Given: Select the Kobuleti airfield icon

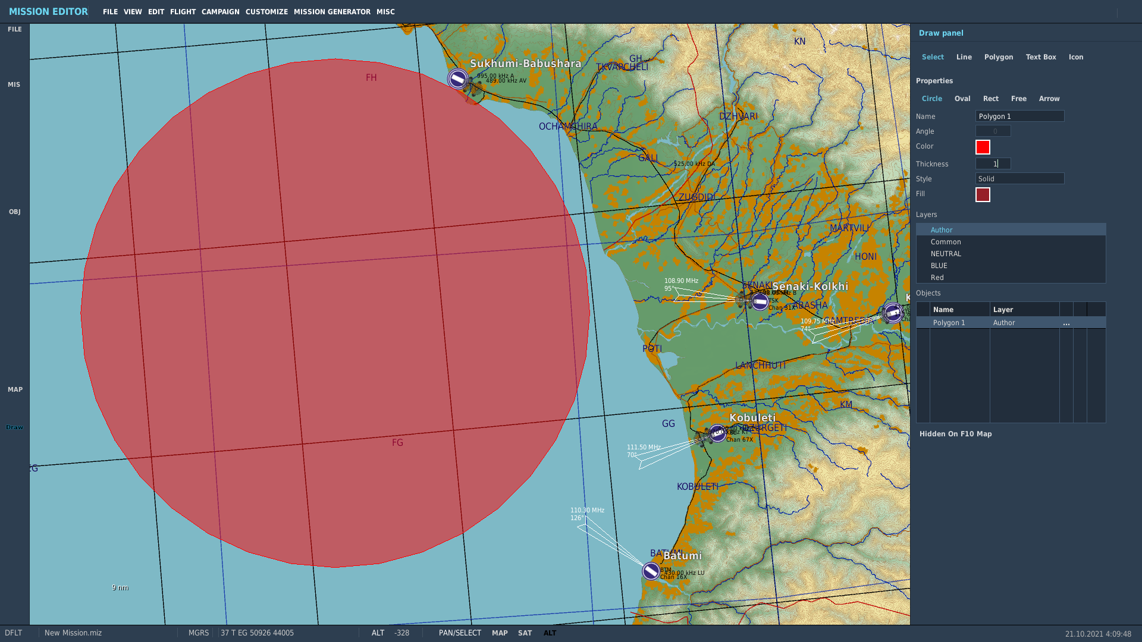Looking at the screenshot, I should coord(717,433).
